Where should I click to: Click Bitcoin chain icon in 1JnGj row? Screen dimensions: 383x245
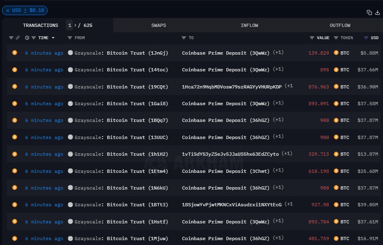(15, 53)
